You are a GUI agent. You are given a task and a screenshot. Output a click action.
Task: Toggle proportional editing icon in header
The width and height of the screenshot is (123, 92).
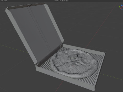coord(67,1)
